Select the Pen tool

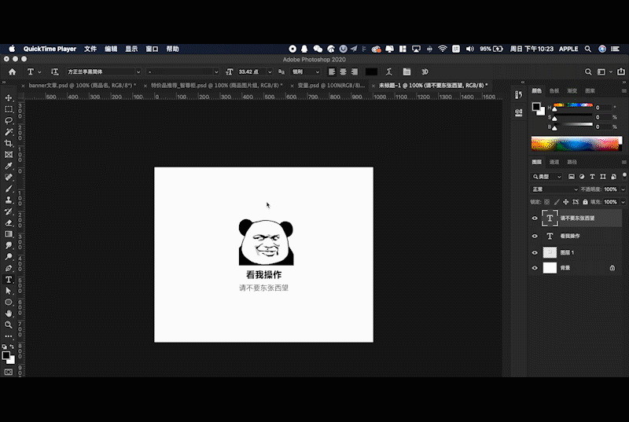(x=9, y=268)
